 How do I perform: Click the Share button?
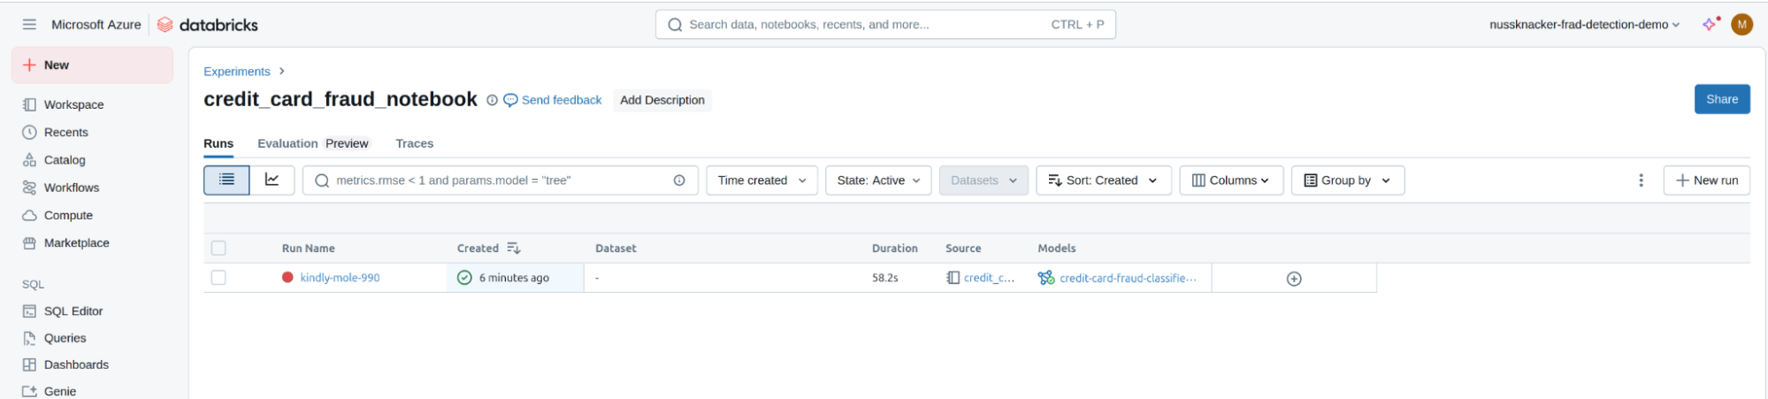[x=1722, y=99]
